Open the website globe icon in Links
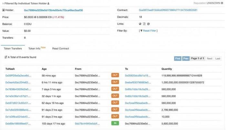226x130 pixels. [x=140, y=24]
